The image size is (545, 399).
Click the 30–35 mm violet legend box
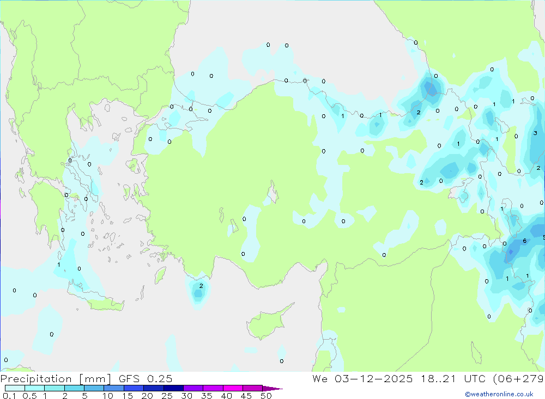(x=193, y=388)
